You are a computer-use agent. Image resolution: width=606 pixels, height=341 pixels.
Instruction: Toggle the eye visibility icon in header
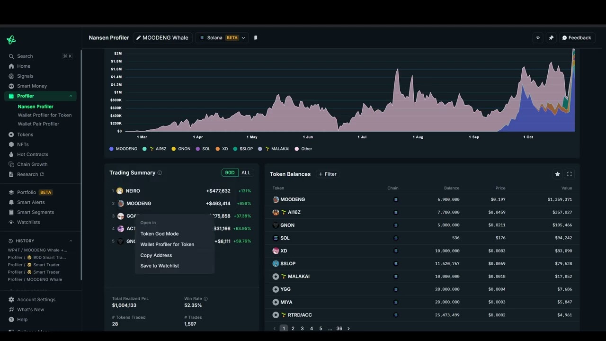pos(538,38)
